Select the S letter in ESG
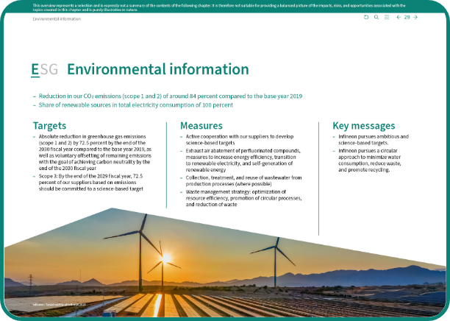This screenshot has width=450, height=321. coord(43,70)
